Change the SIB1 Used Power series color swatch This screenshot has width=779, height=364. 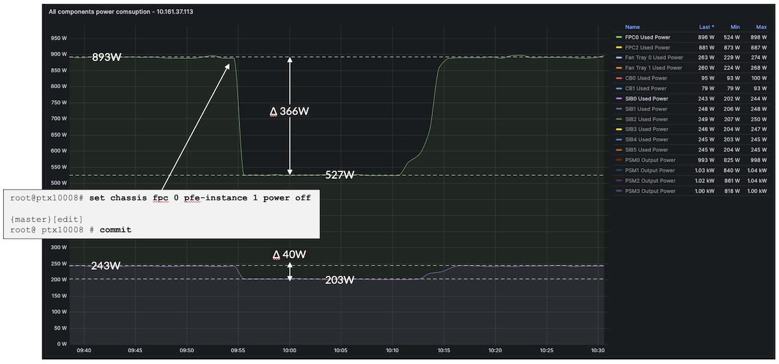tap(618, 109)
